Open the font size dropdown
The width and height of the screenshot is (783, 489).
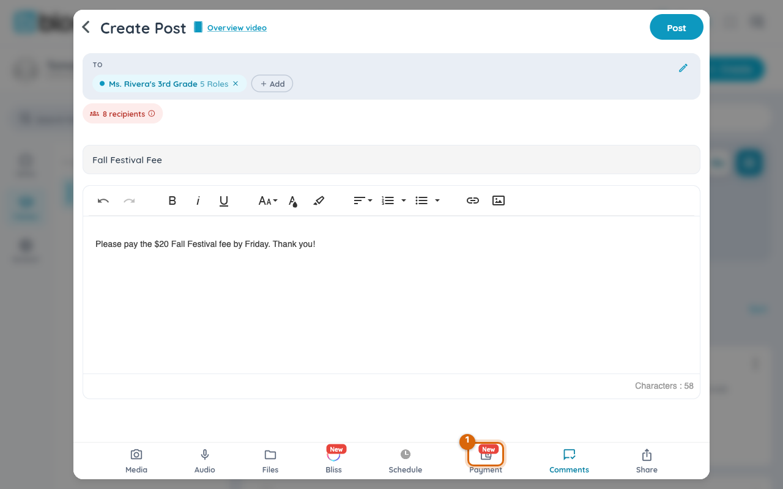click(x=268, y=200)
